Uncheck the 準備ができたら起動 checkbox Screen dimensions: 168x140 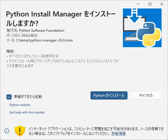pos(9,97)
